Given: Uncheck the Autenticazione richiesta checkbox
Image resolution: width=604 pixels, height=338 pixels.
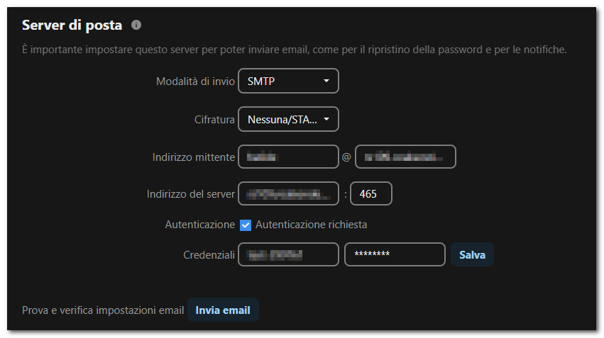Looking at the screenshot, I should (246, 225).
